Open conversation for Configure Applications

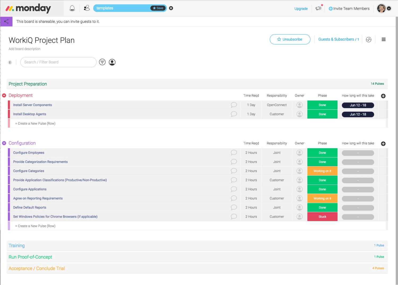click(234, 189)
